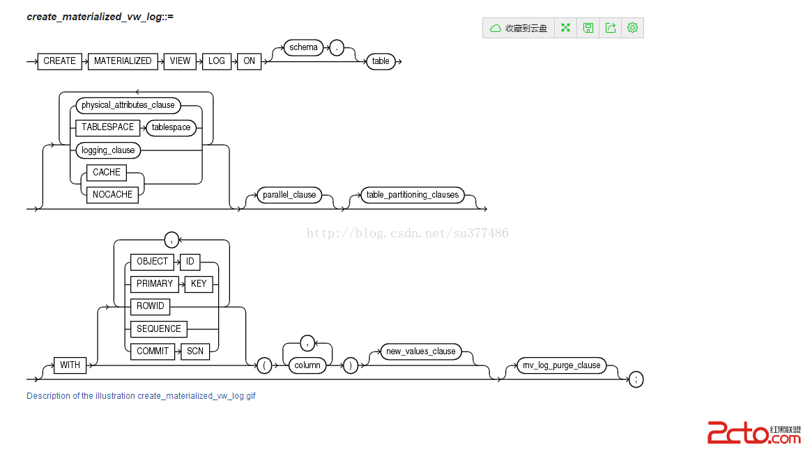Click the MATERIALIZED keyword box

pyautogui.click(x=123, y=61)
